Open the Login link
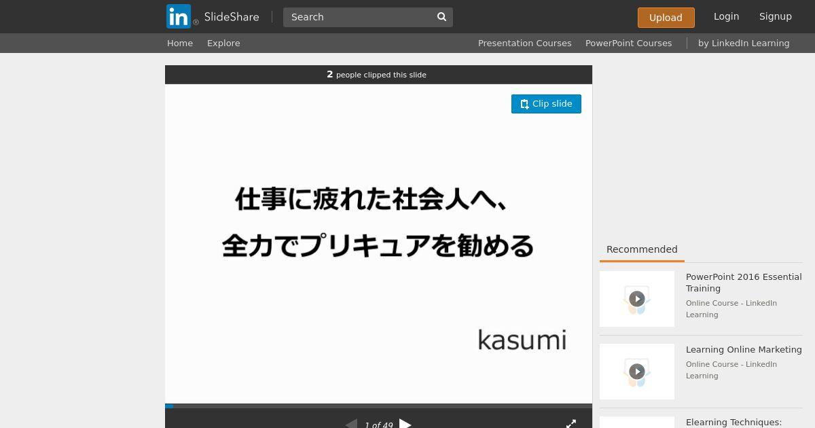 [x=726, y=16]
